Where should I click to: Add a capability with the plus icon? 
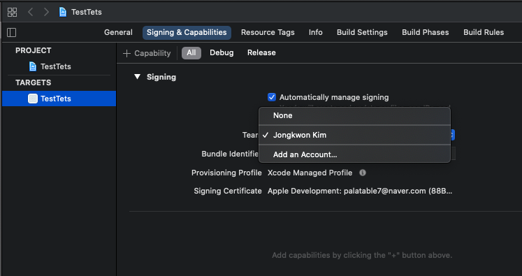[x=126, y=53]
